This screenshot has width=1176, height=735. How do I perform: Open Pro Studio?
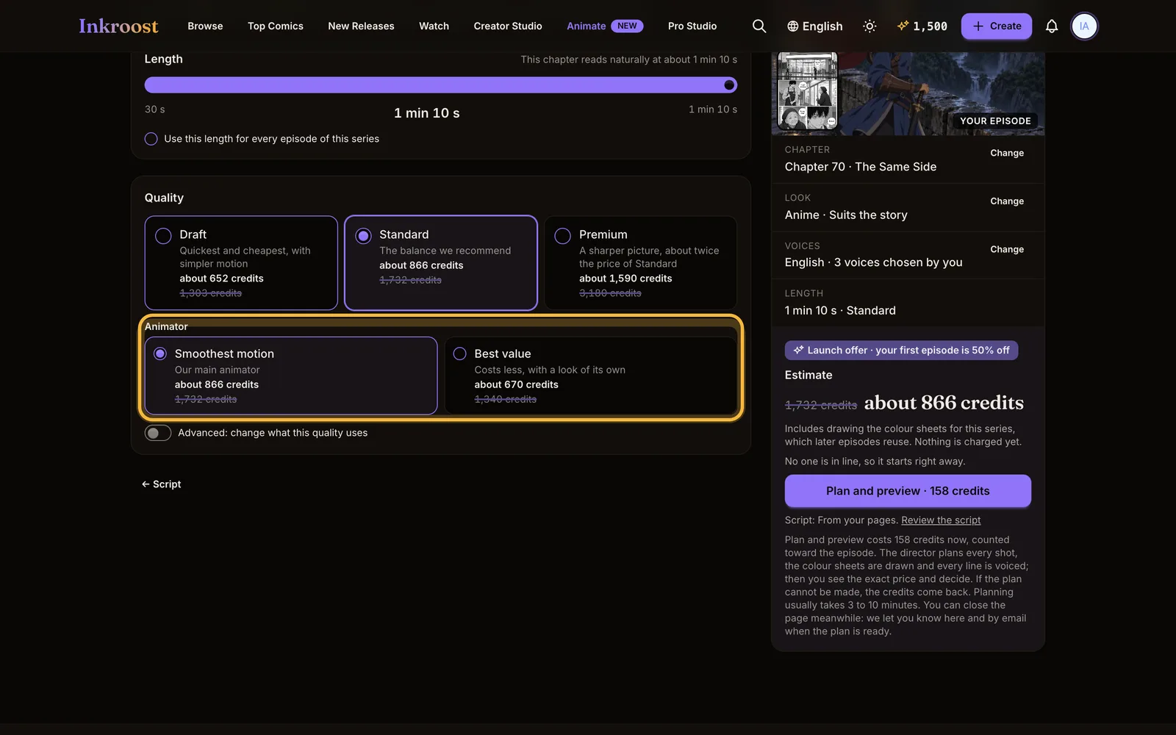click(692, 26)
